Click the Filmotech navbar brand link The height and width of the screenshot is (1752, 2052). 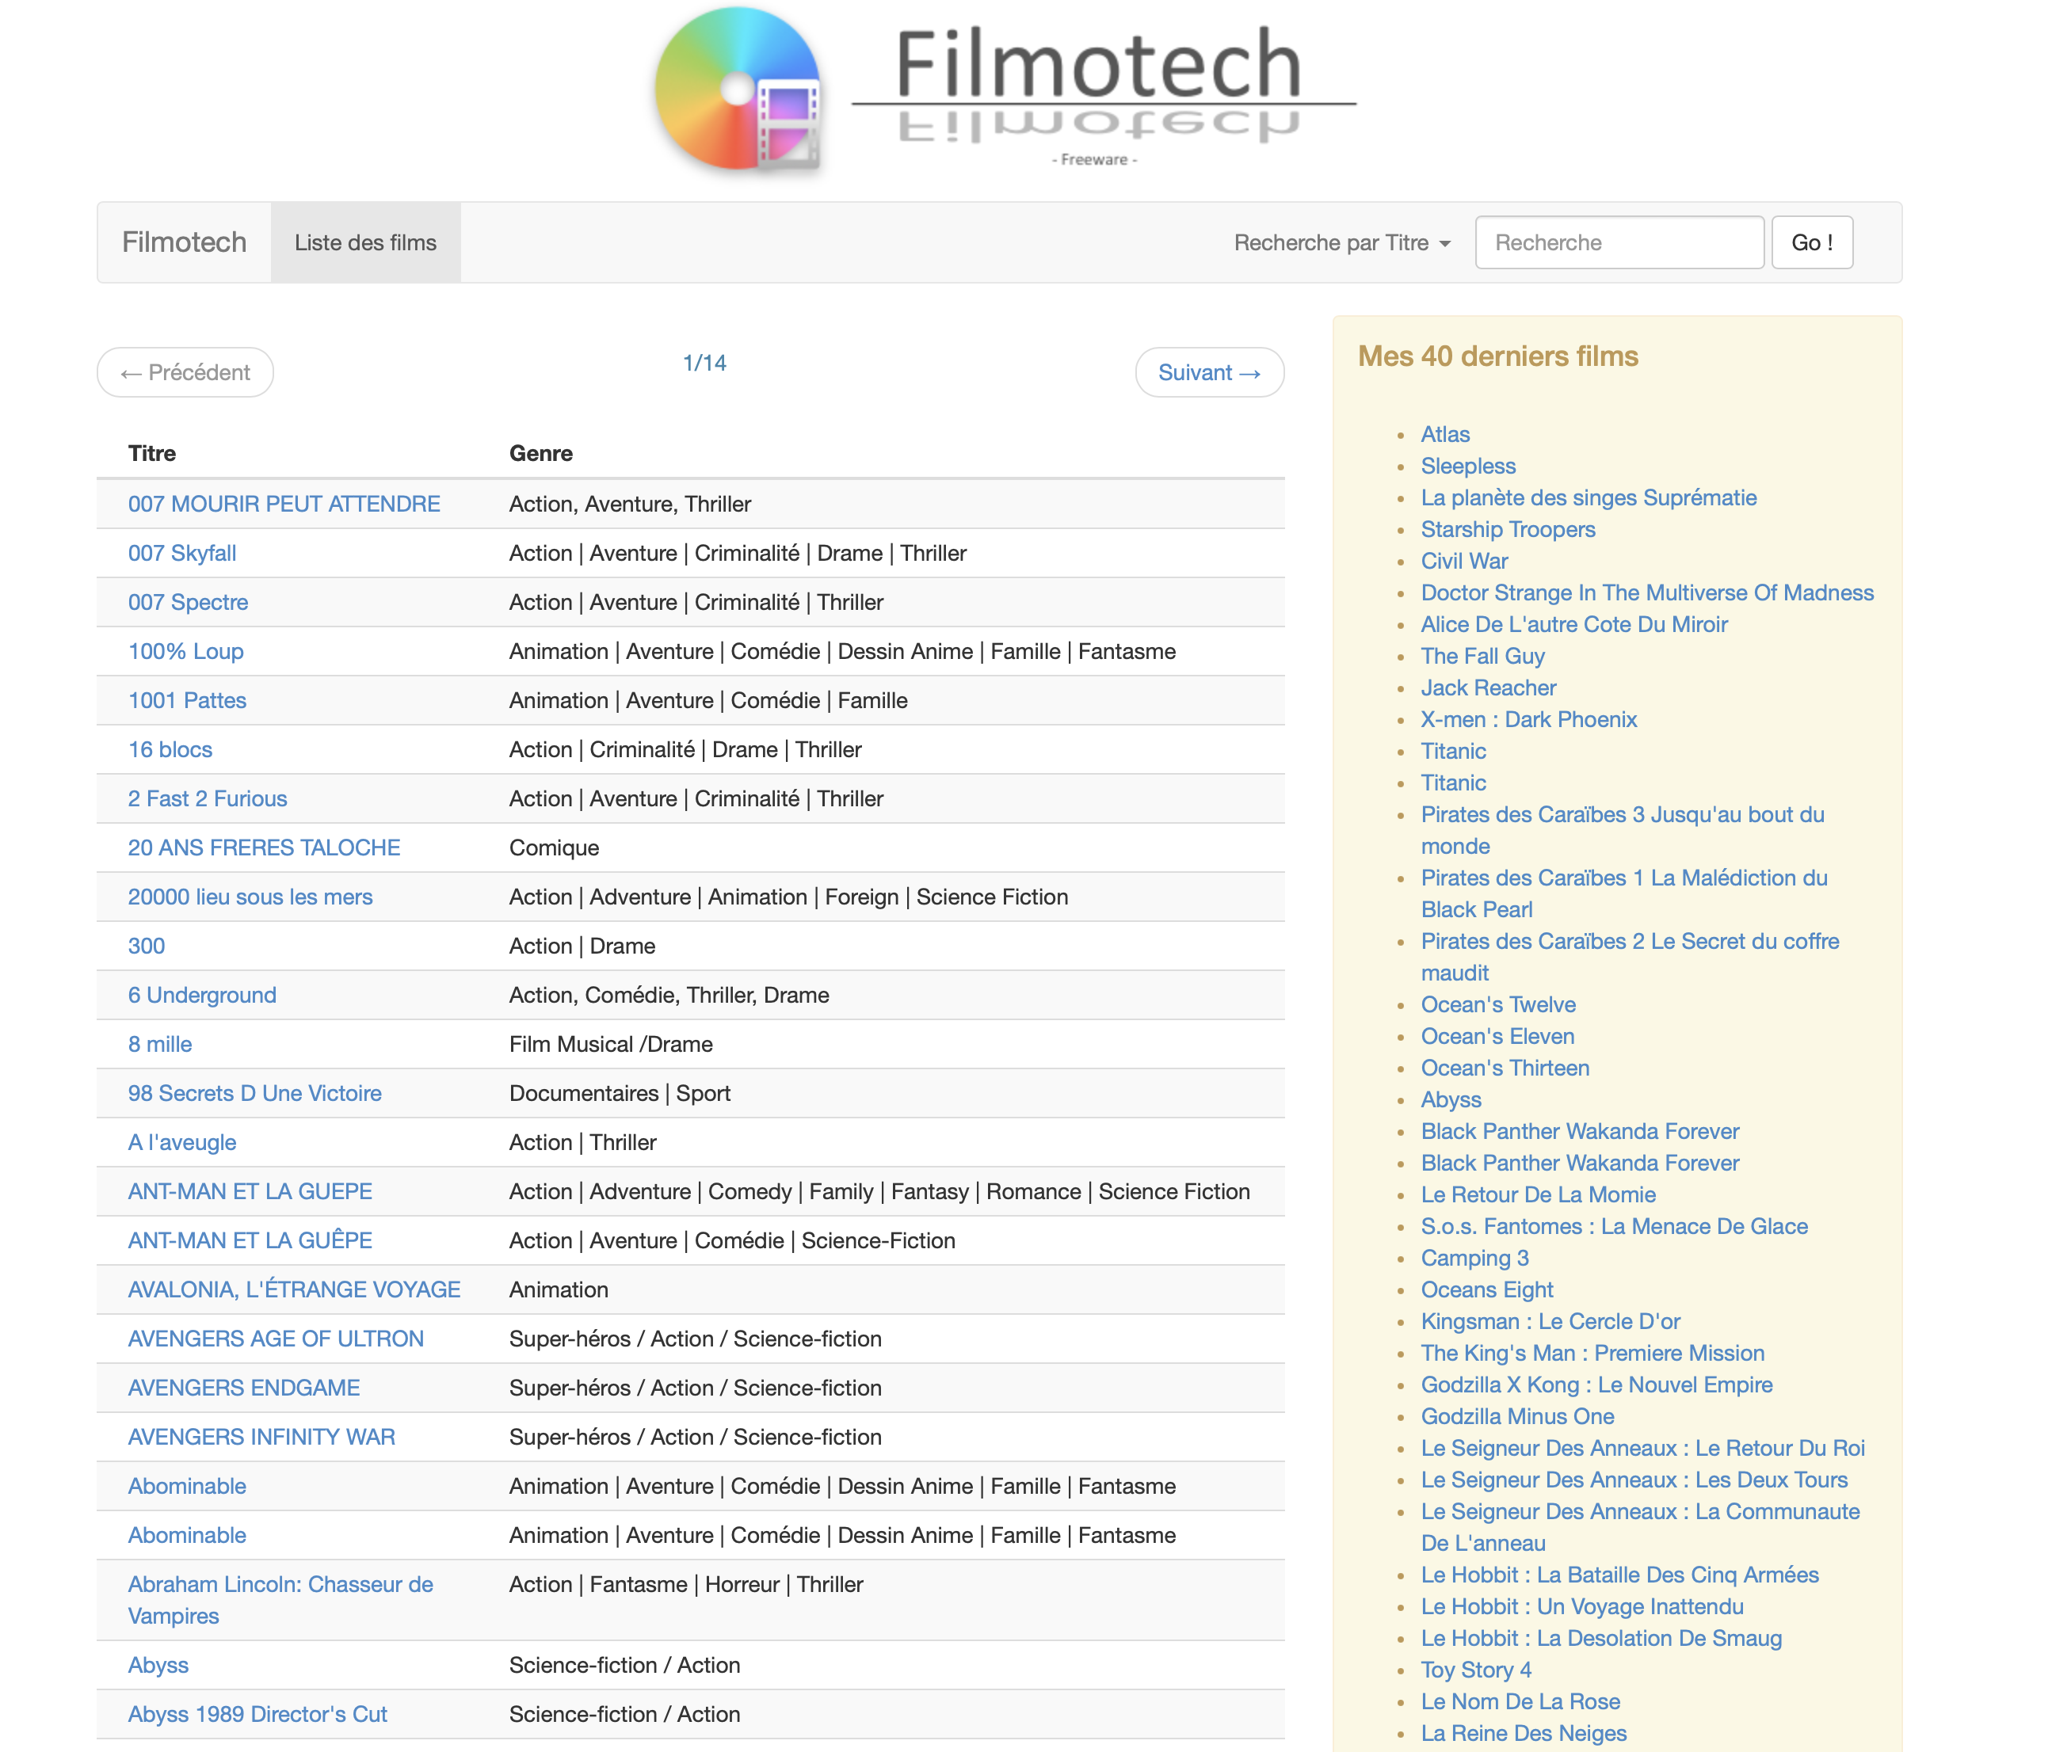pos(184,242)
